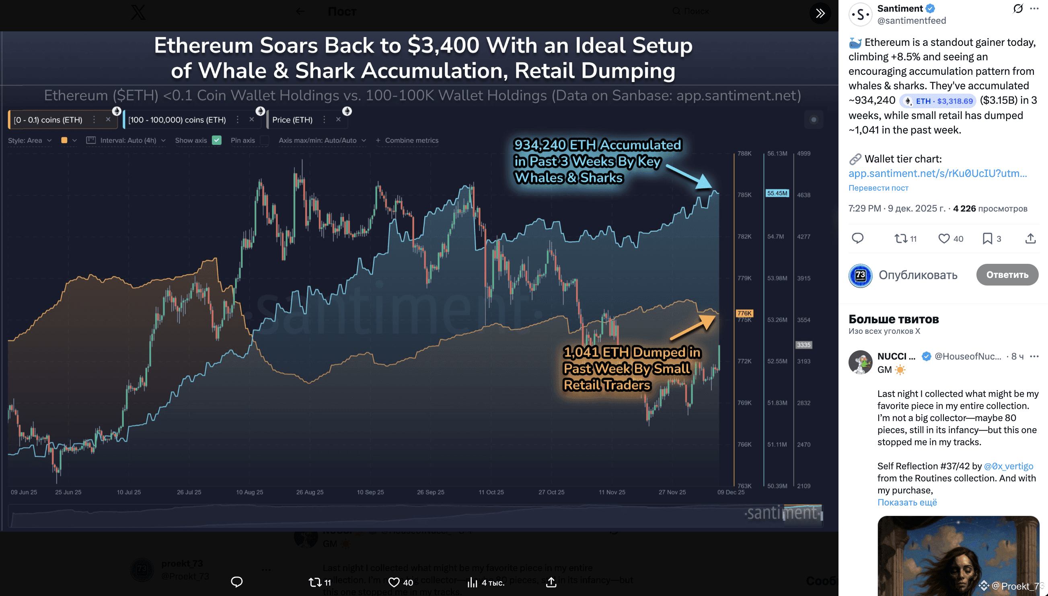Like the tweet with heart icon
1048x596 pixels.
pos(944,238)
